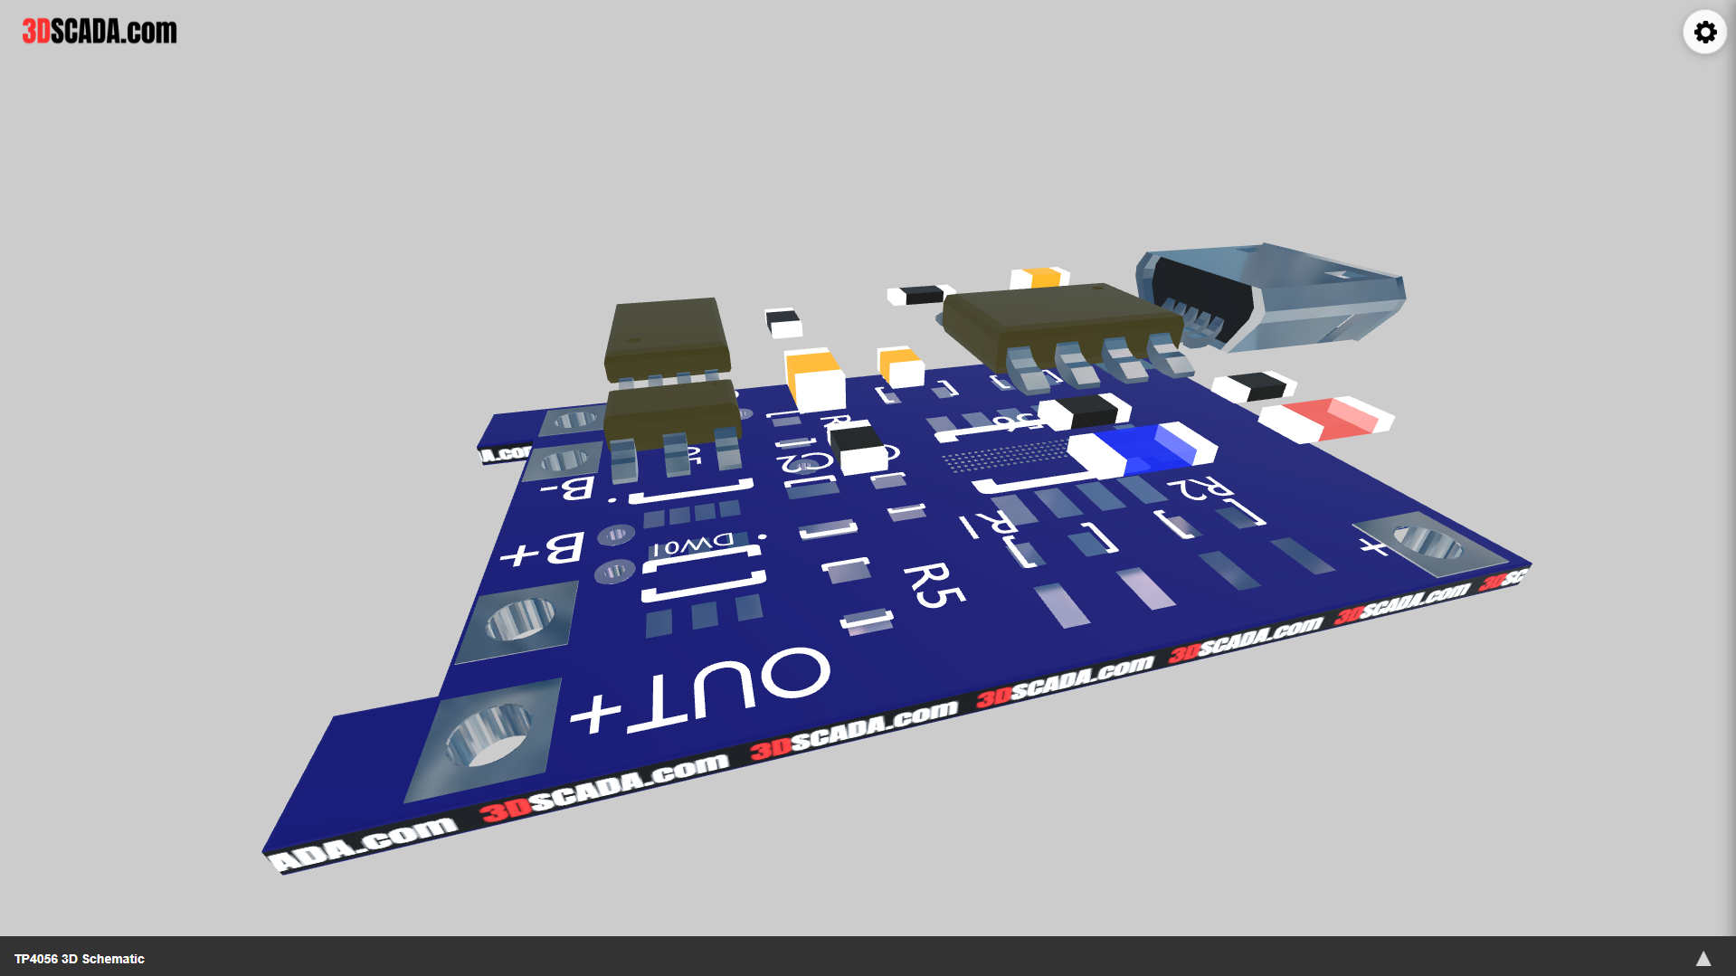Click the R5 silkscreen label

tap(934, 584)
